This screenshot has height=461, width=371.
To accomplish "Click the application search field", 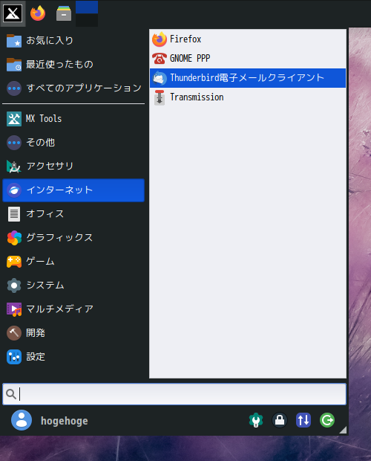I will (174, 394).
